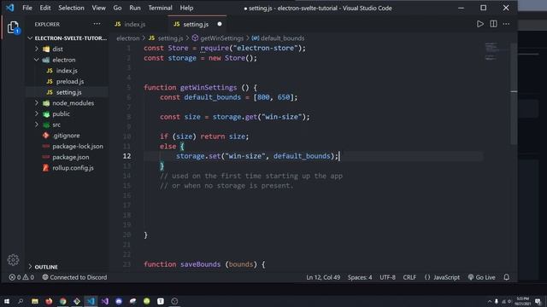Open .gitignore file

[67, 136]
